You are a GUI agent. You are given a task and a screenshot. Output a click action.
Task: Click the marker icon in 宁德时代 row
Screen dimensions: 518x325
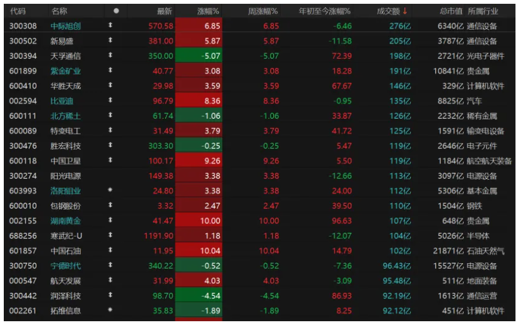[x=110, y=266]
